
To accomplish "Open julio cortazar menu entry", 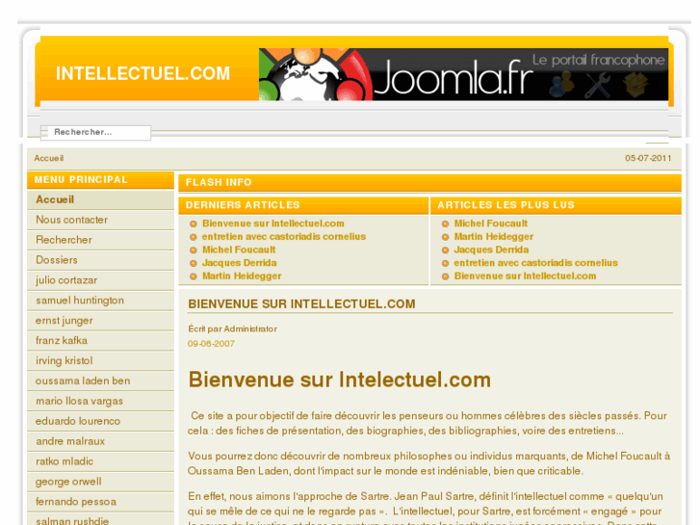I will (100, 280).
